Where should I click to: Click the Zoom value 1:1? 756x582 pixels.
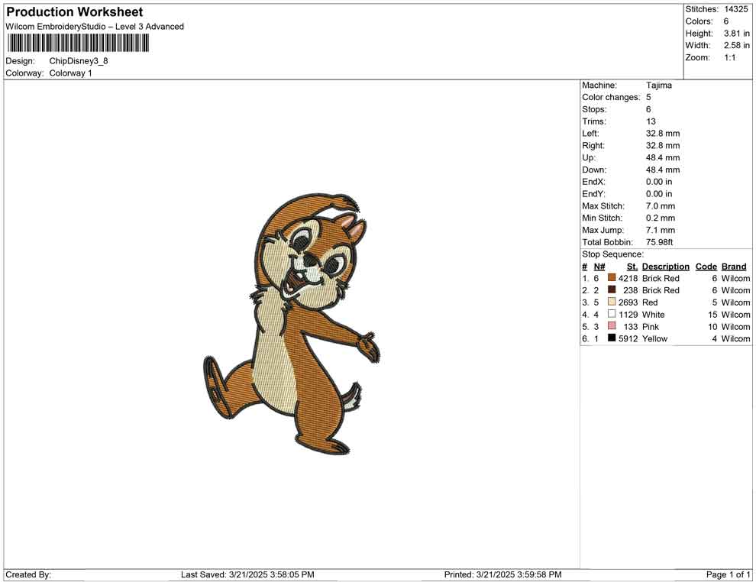[x=730, y=57]
